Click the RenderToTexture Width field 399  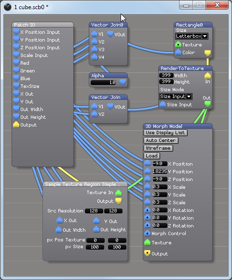(166, 75)
